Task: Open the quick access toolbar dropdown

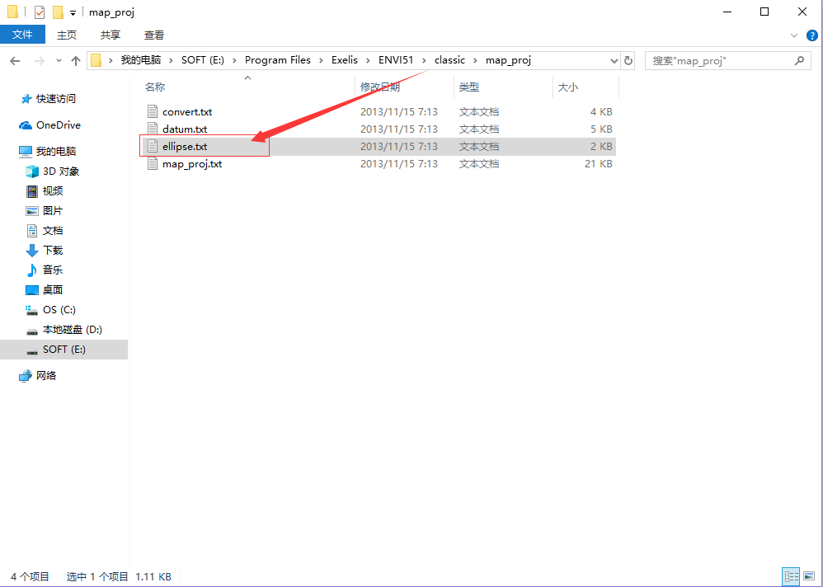Action: click(73, 12)
